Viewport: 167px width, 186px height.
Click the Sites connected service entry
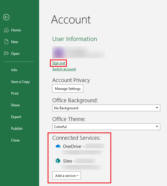[x=79, y=164]
